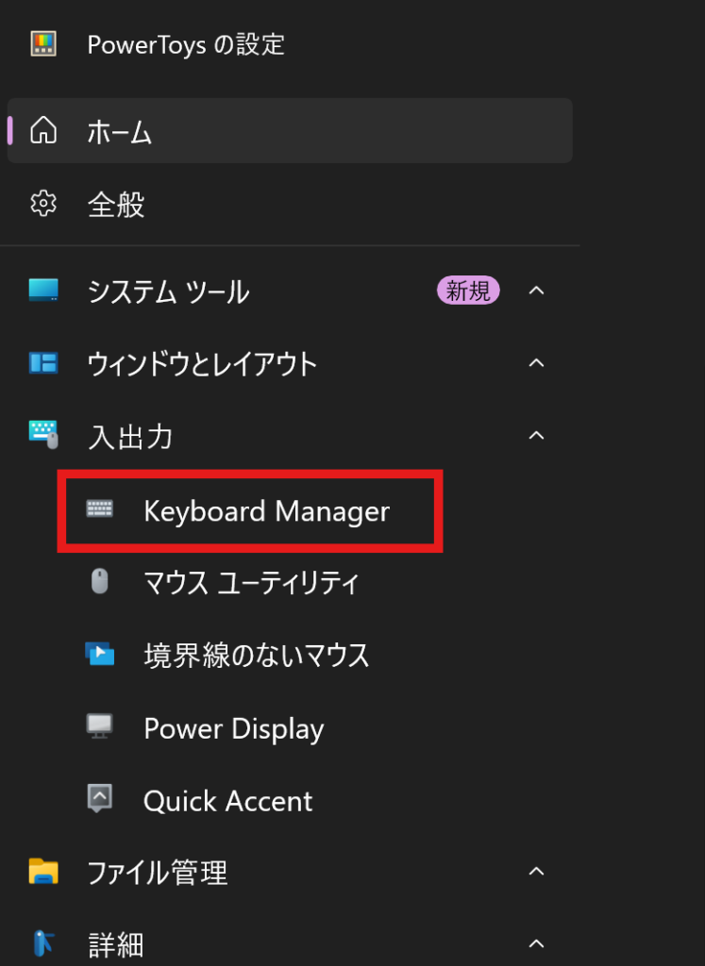The height and width of the screenshot is (966, 705).
Task: Click the マウス ユーティリティ mouse icon
Action: (x=99, y=581)
